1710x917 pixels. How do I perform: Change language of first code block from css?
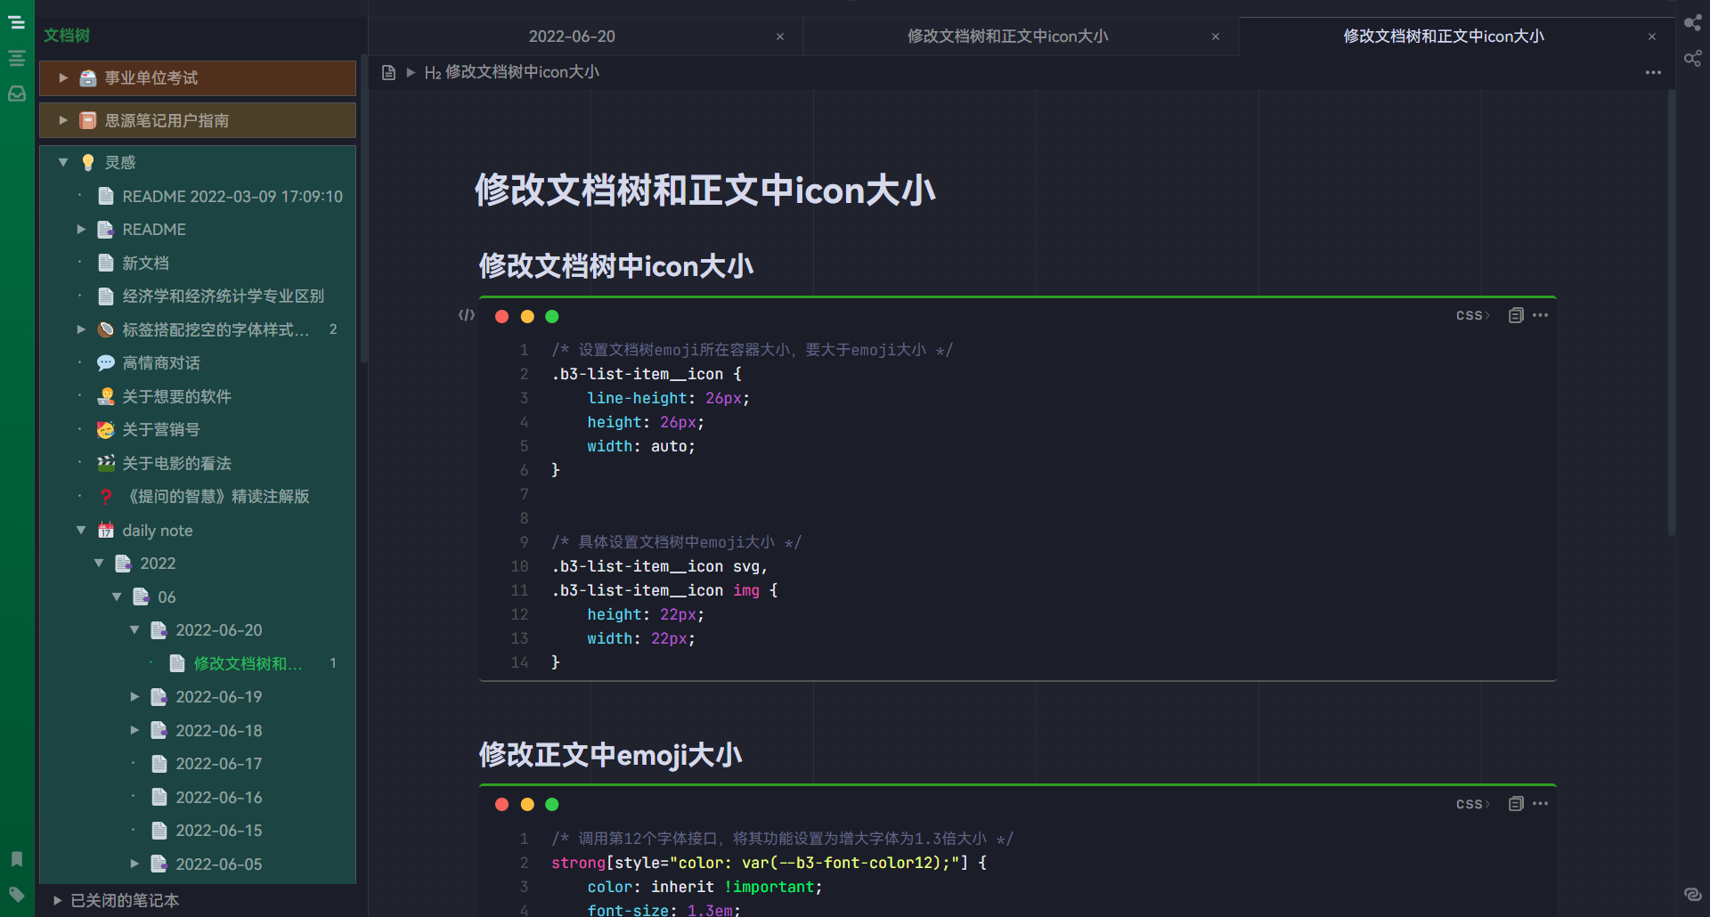pyautogui.click(x=1471, y=315)
